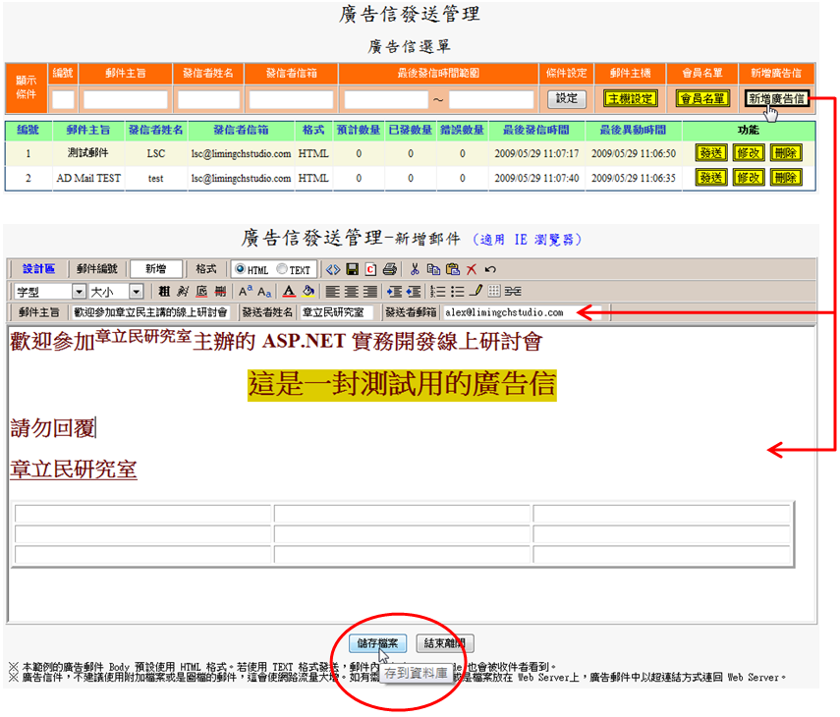This screenshot has height=717, width=840.
Task: Click the 測試郵件 subject cell
Action: (87, 153)
